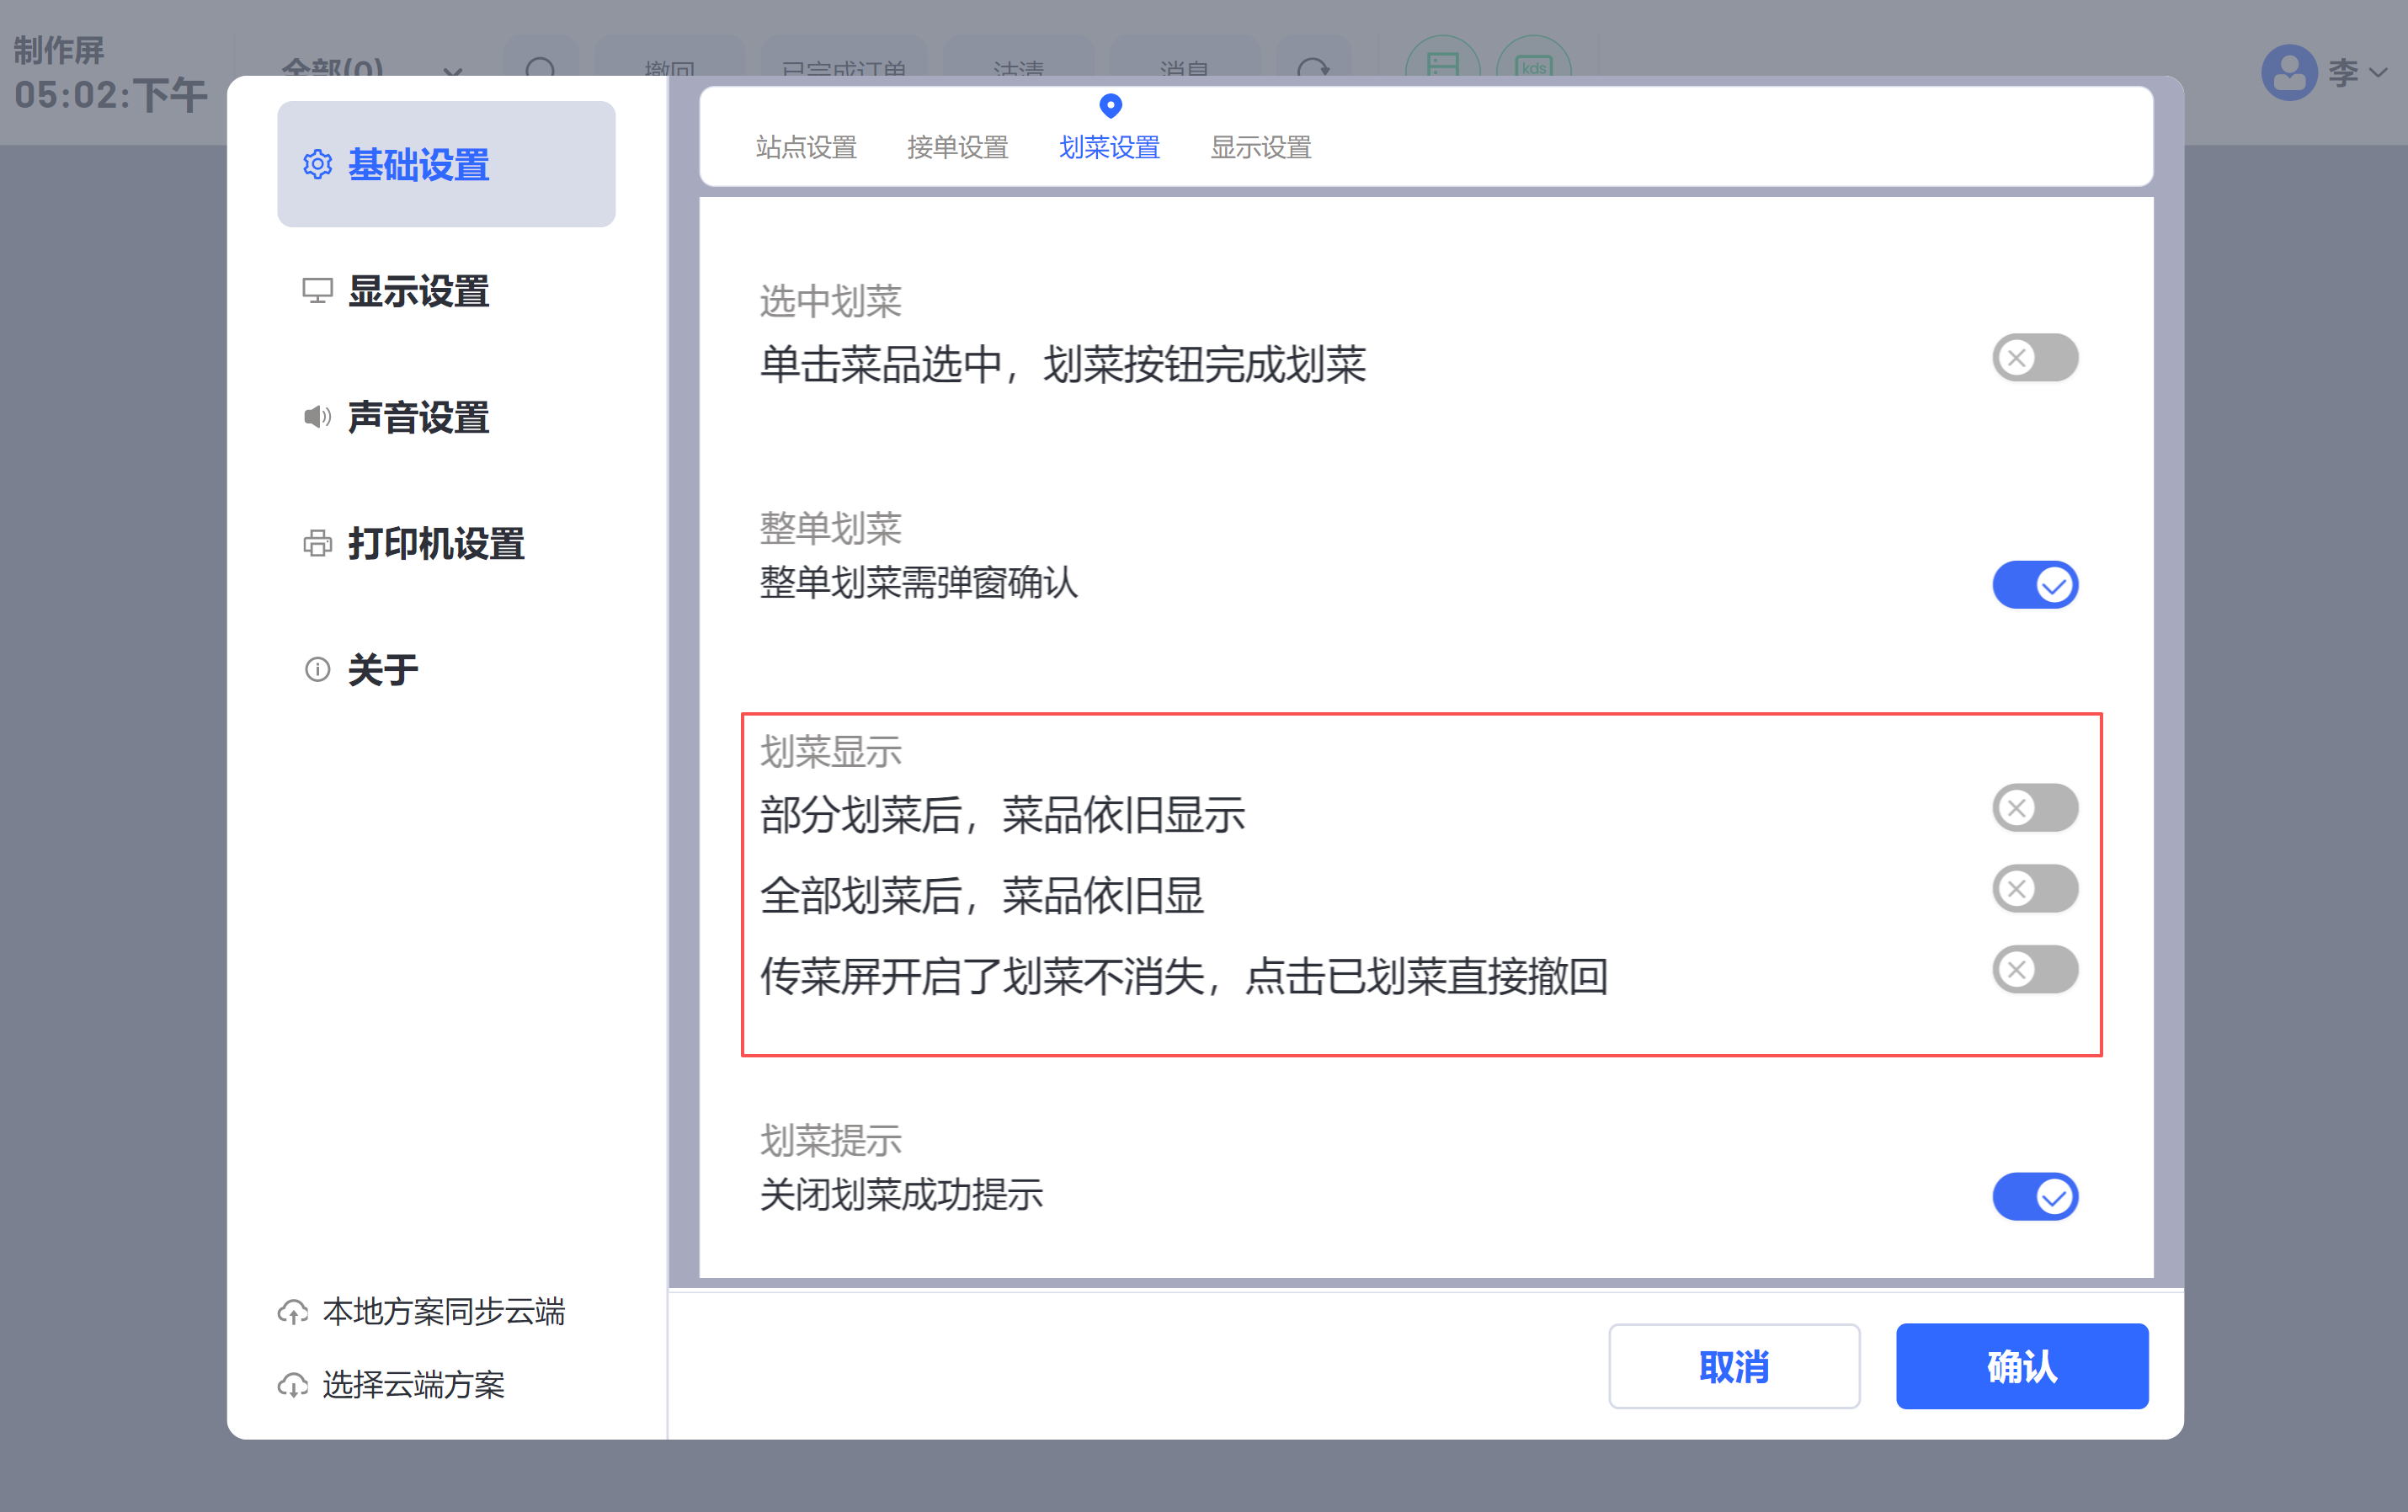
Task: Turn off 关闭划菜成功提示 toggle
Action: pos(2034,1196)
